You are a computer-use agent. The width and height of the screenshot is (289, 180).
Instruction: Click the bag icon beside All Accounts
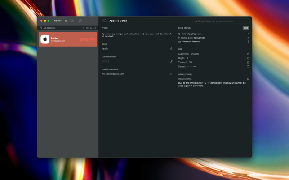coord(41,28)
